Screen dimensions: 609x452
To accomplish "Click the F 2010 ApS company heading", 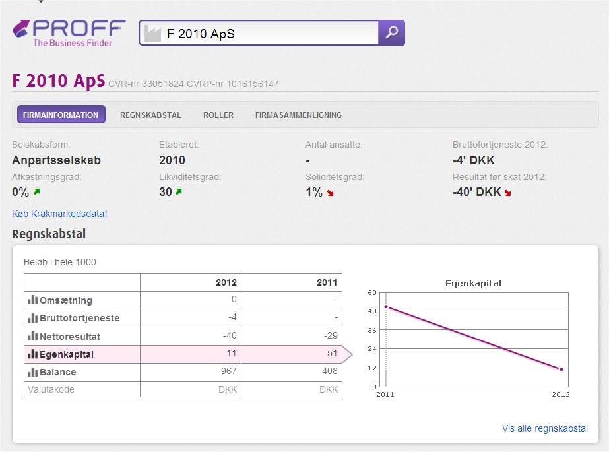I will (59, 81).
